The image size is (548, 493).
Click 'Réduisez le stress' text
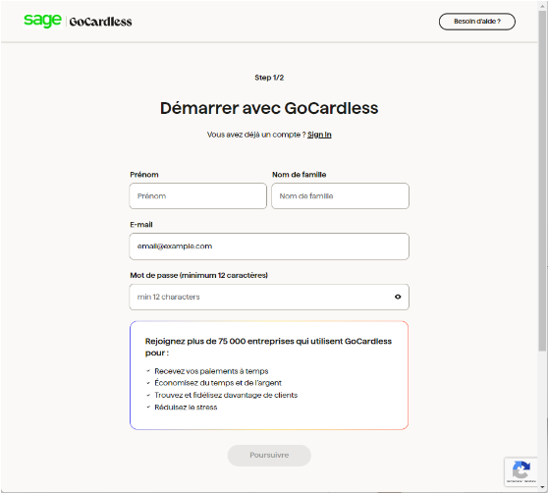186,407
